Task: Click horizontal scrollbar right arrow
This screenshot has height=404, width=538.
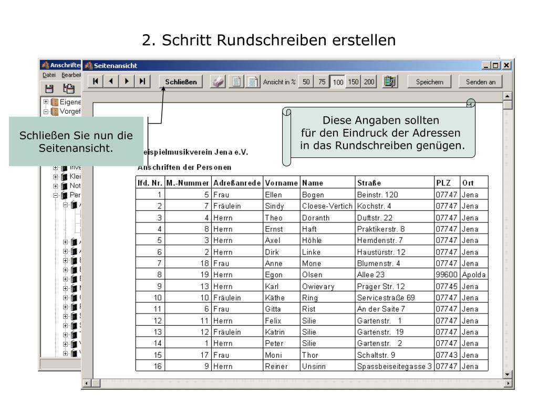Action: pyautogui.click(x=508, y=383)
